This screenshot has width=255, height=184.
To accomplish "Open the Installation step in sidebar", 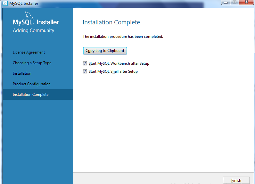I will tap(22, 73).
